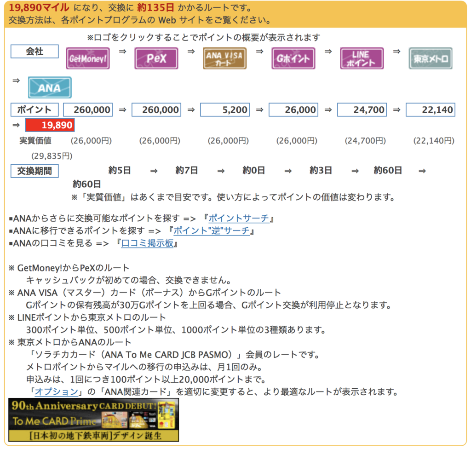Open the PeX point logo
Screen dimensions: 471x449
(x=156, y=58)
